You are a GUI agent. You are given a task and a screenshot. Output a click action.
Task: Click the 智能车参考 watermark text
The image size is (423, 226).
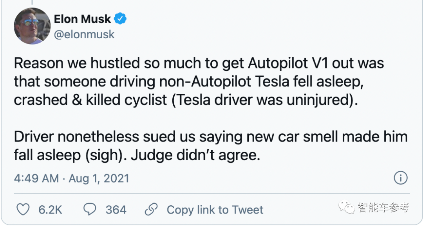[x=383, y=207]
